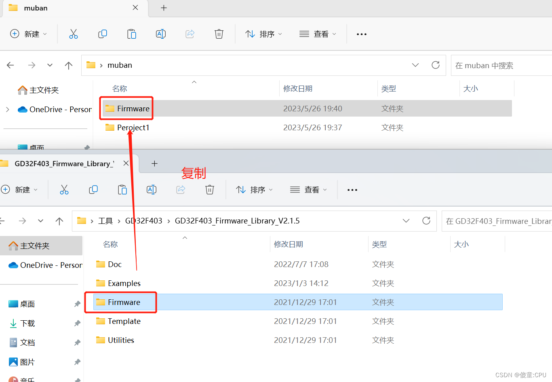
Task: Select OneDrive - Personal in muban window sidebar
Action: 55,109
